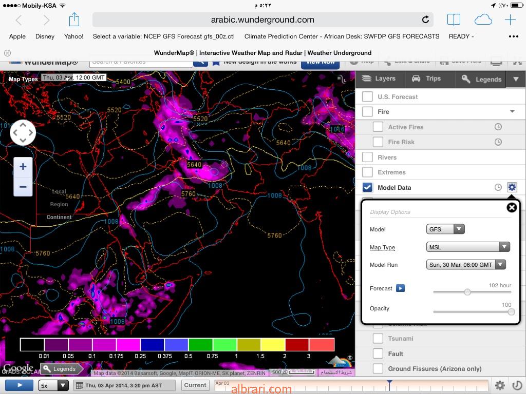Toggle the Active Fires checkbox

[x=378, y=127]
